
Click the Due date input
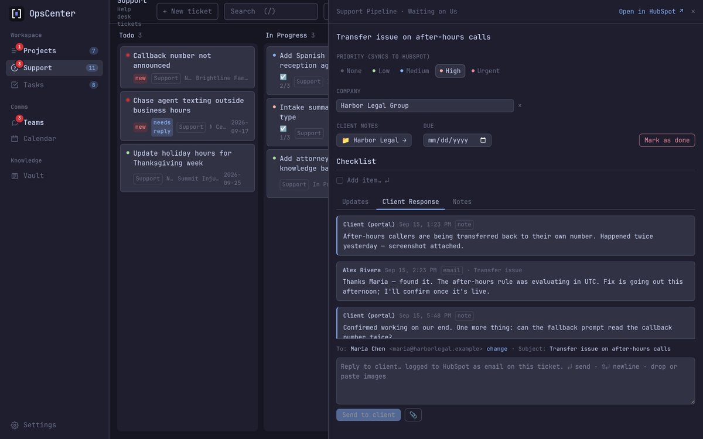click(x=457, y=140)
